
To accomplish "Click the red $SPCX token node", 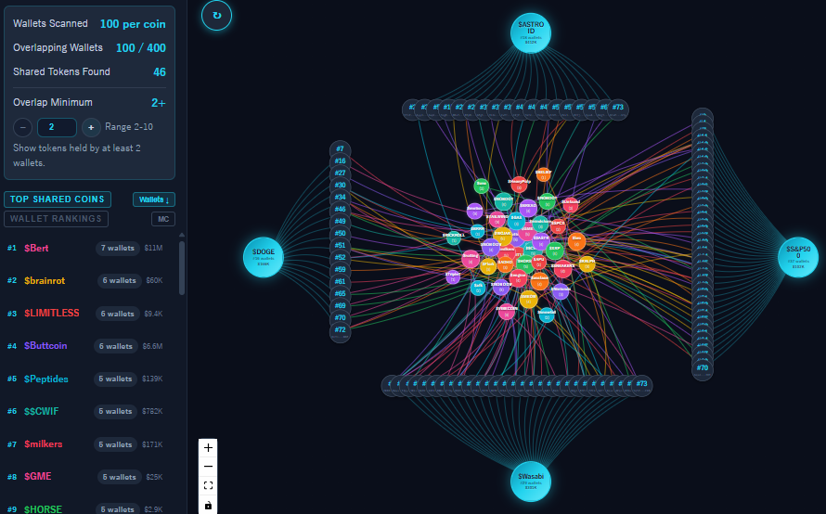I will 558,226.
